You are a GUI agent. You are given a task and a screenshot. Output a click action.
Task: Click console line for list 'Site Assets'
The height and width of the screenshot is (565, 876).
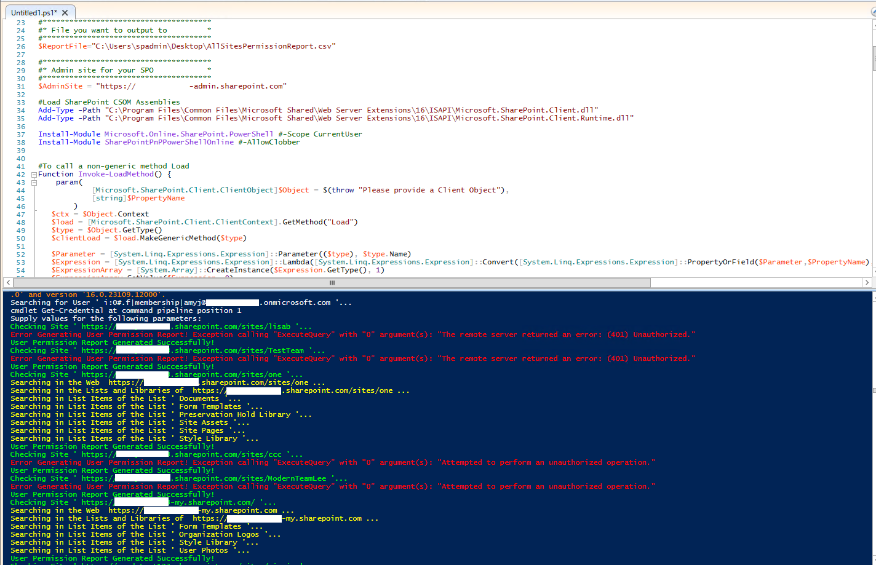[130, 423]
